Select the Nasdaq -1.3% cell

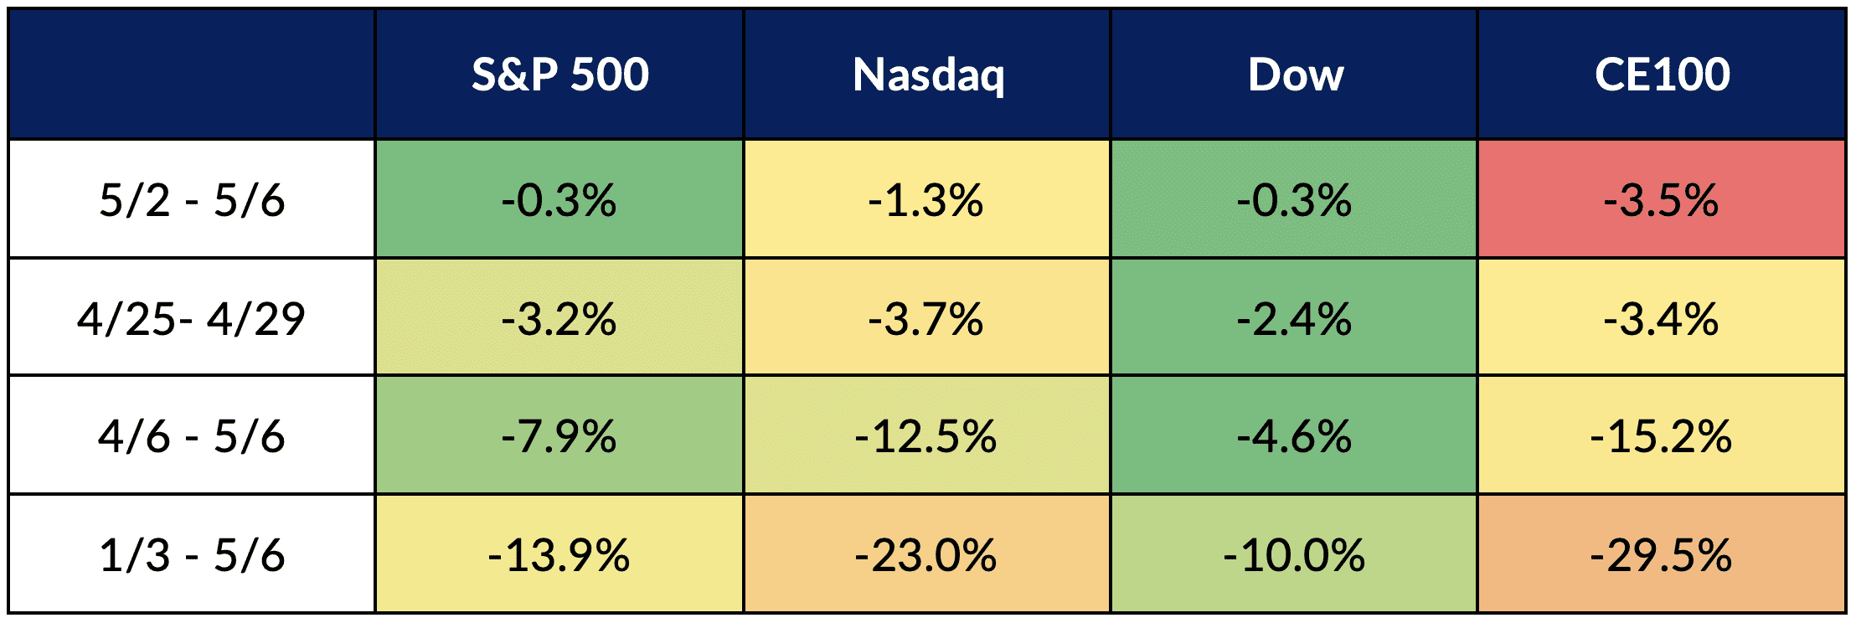(x=927, y=200)
